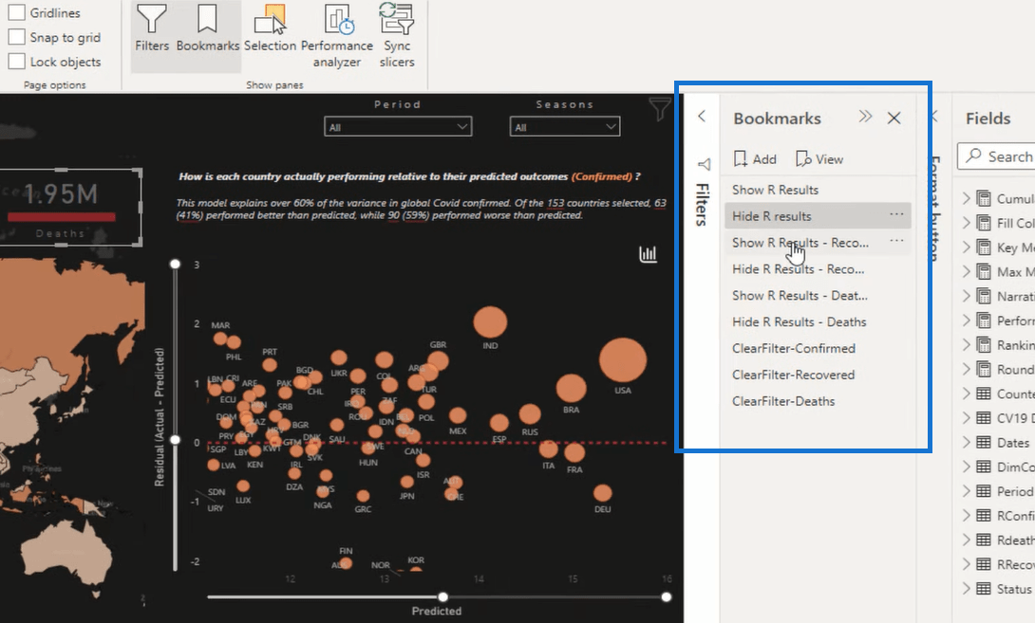Open the Seasons slicer dropdown
This screenshot has width=1035, height=623.
tap(565, 126)
